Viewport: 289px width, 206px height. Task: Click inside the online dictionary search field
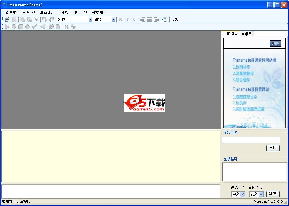(x=251, y=140)
